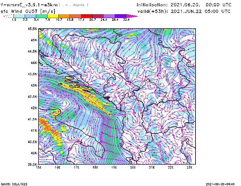This screenshot has height=186, width=241.
Task: Click the grey '( . x . degree )' text
Action: click(x=74, y=5)
